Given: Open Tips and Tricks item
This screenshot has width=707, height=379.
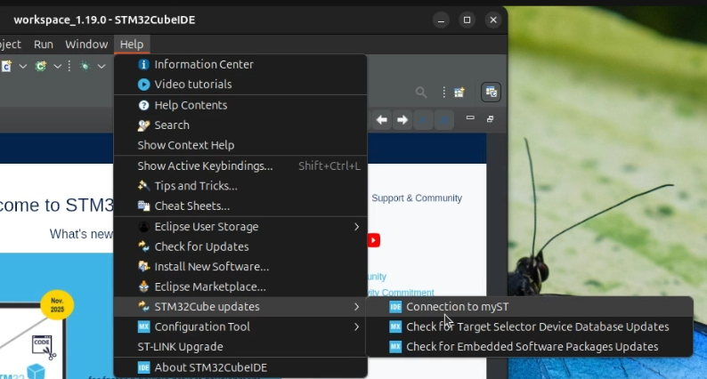Looking at the screenshot, I should tap(240, 186).
